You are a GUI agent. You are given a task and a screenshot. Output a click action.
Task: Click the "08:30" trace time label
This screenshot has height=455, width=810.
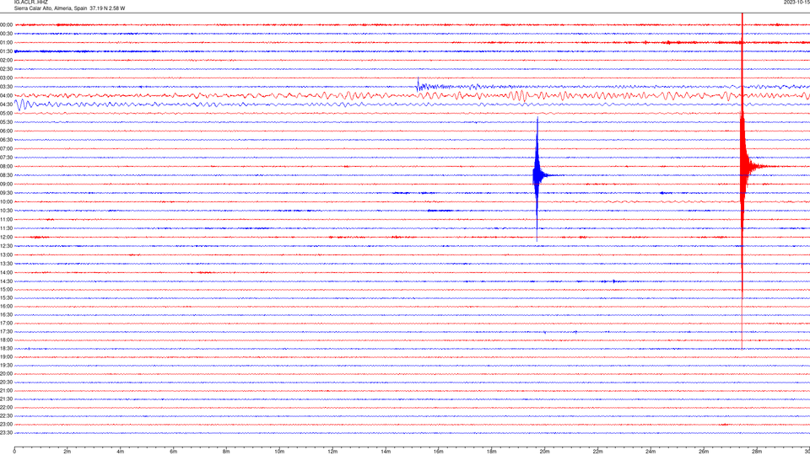pyautogui.click(x=7, y=175)
